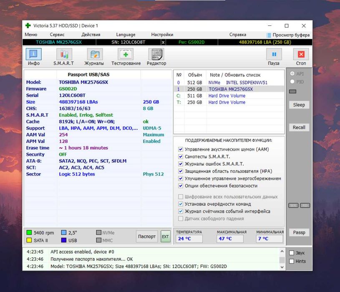Viewport: 340px width, 292px height.
Task: Open the Сервис menu
Action: [57, 35]
